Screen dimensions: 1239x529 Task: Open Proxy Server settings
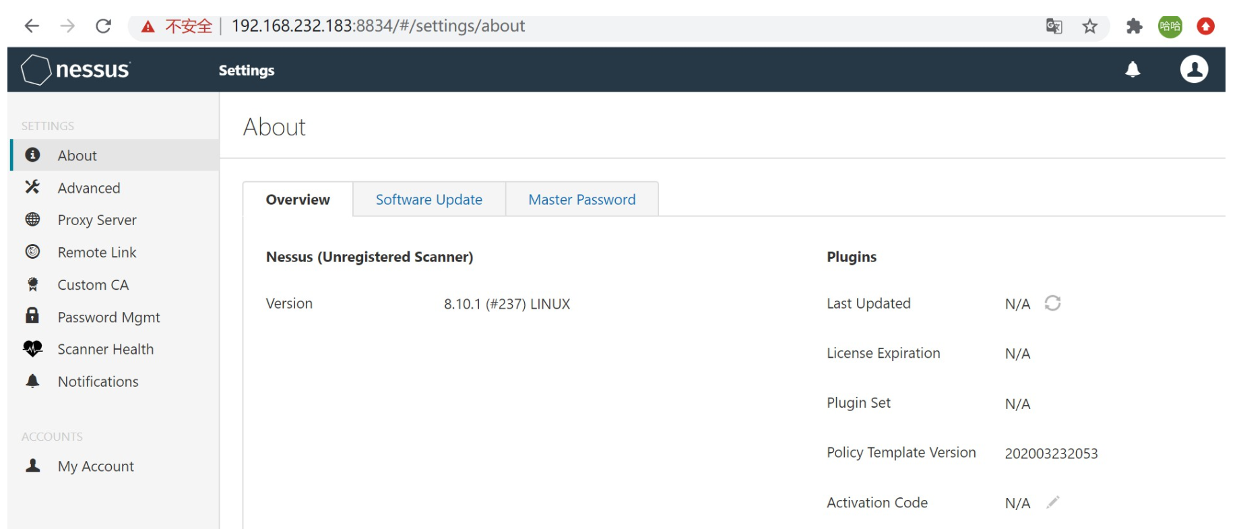pyautogui.click(x=115, y=220)
